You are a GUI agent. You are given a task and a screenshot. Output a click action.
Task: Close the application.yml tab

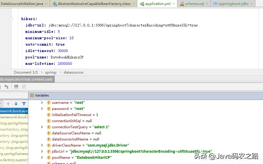pyautogui.click(x=174, y=4)
